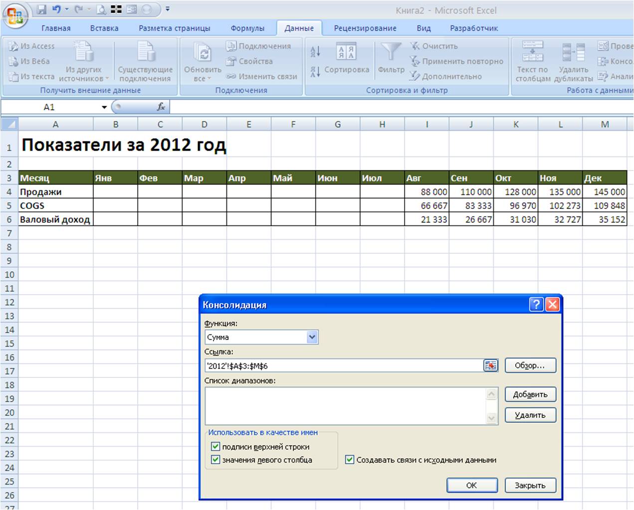Switch to the Вставка ribbon tab
The height and width of the screenshot is (510, 634).
[104, 28]
